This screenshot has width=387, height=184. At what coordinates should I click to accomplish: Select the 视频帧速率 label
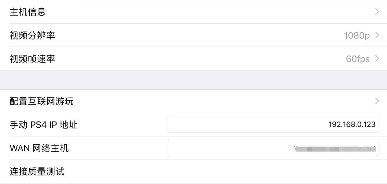click(32, 59)
